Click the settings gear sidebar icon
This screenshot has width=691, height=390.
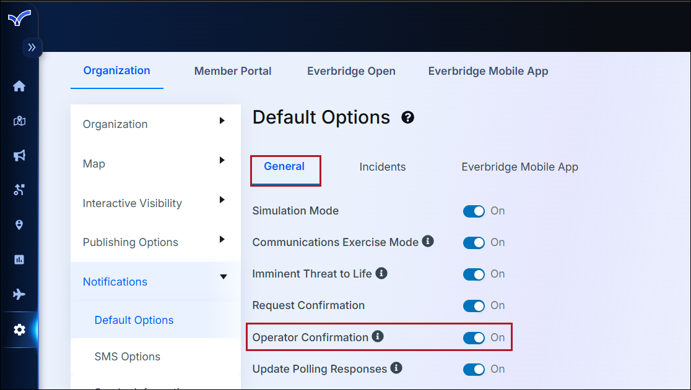tap(19, 330)
